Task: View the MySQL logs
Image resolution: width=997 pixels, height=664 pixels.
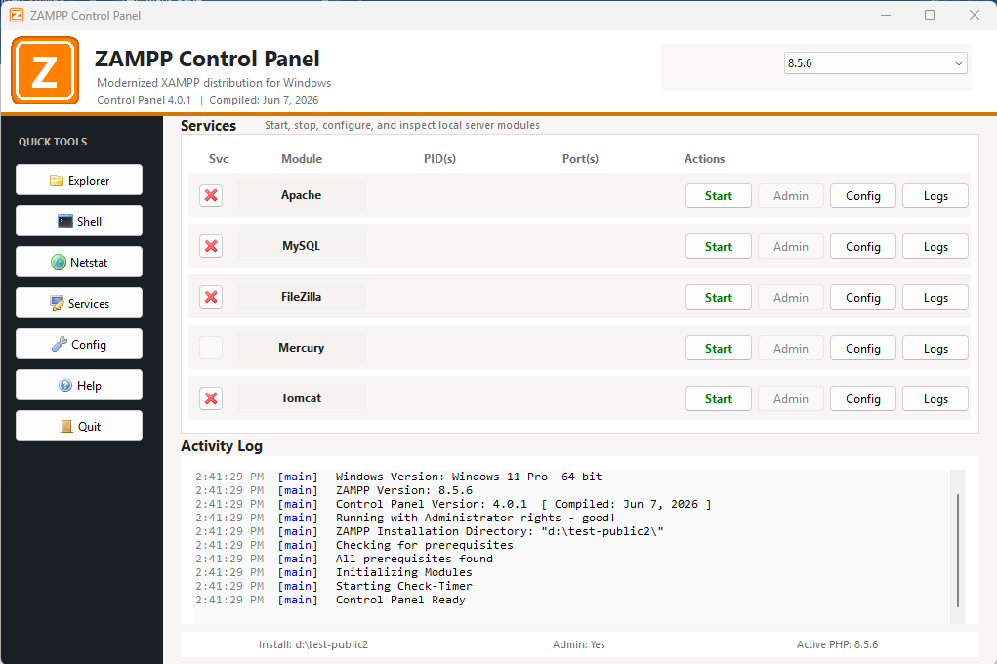Action: [x=935, y=247]
